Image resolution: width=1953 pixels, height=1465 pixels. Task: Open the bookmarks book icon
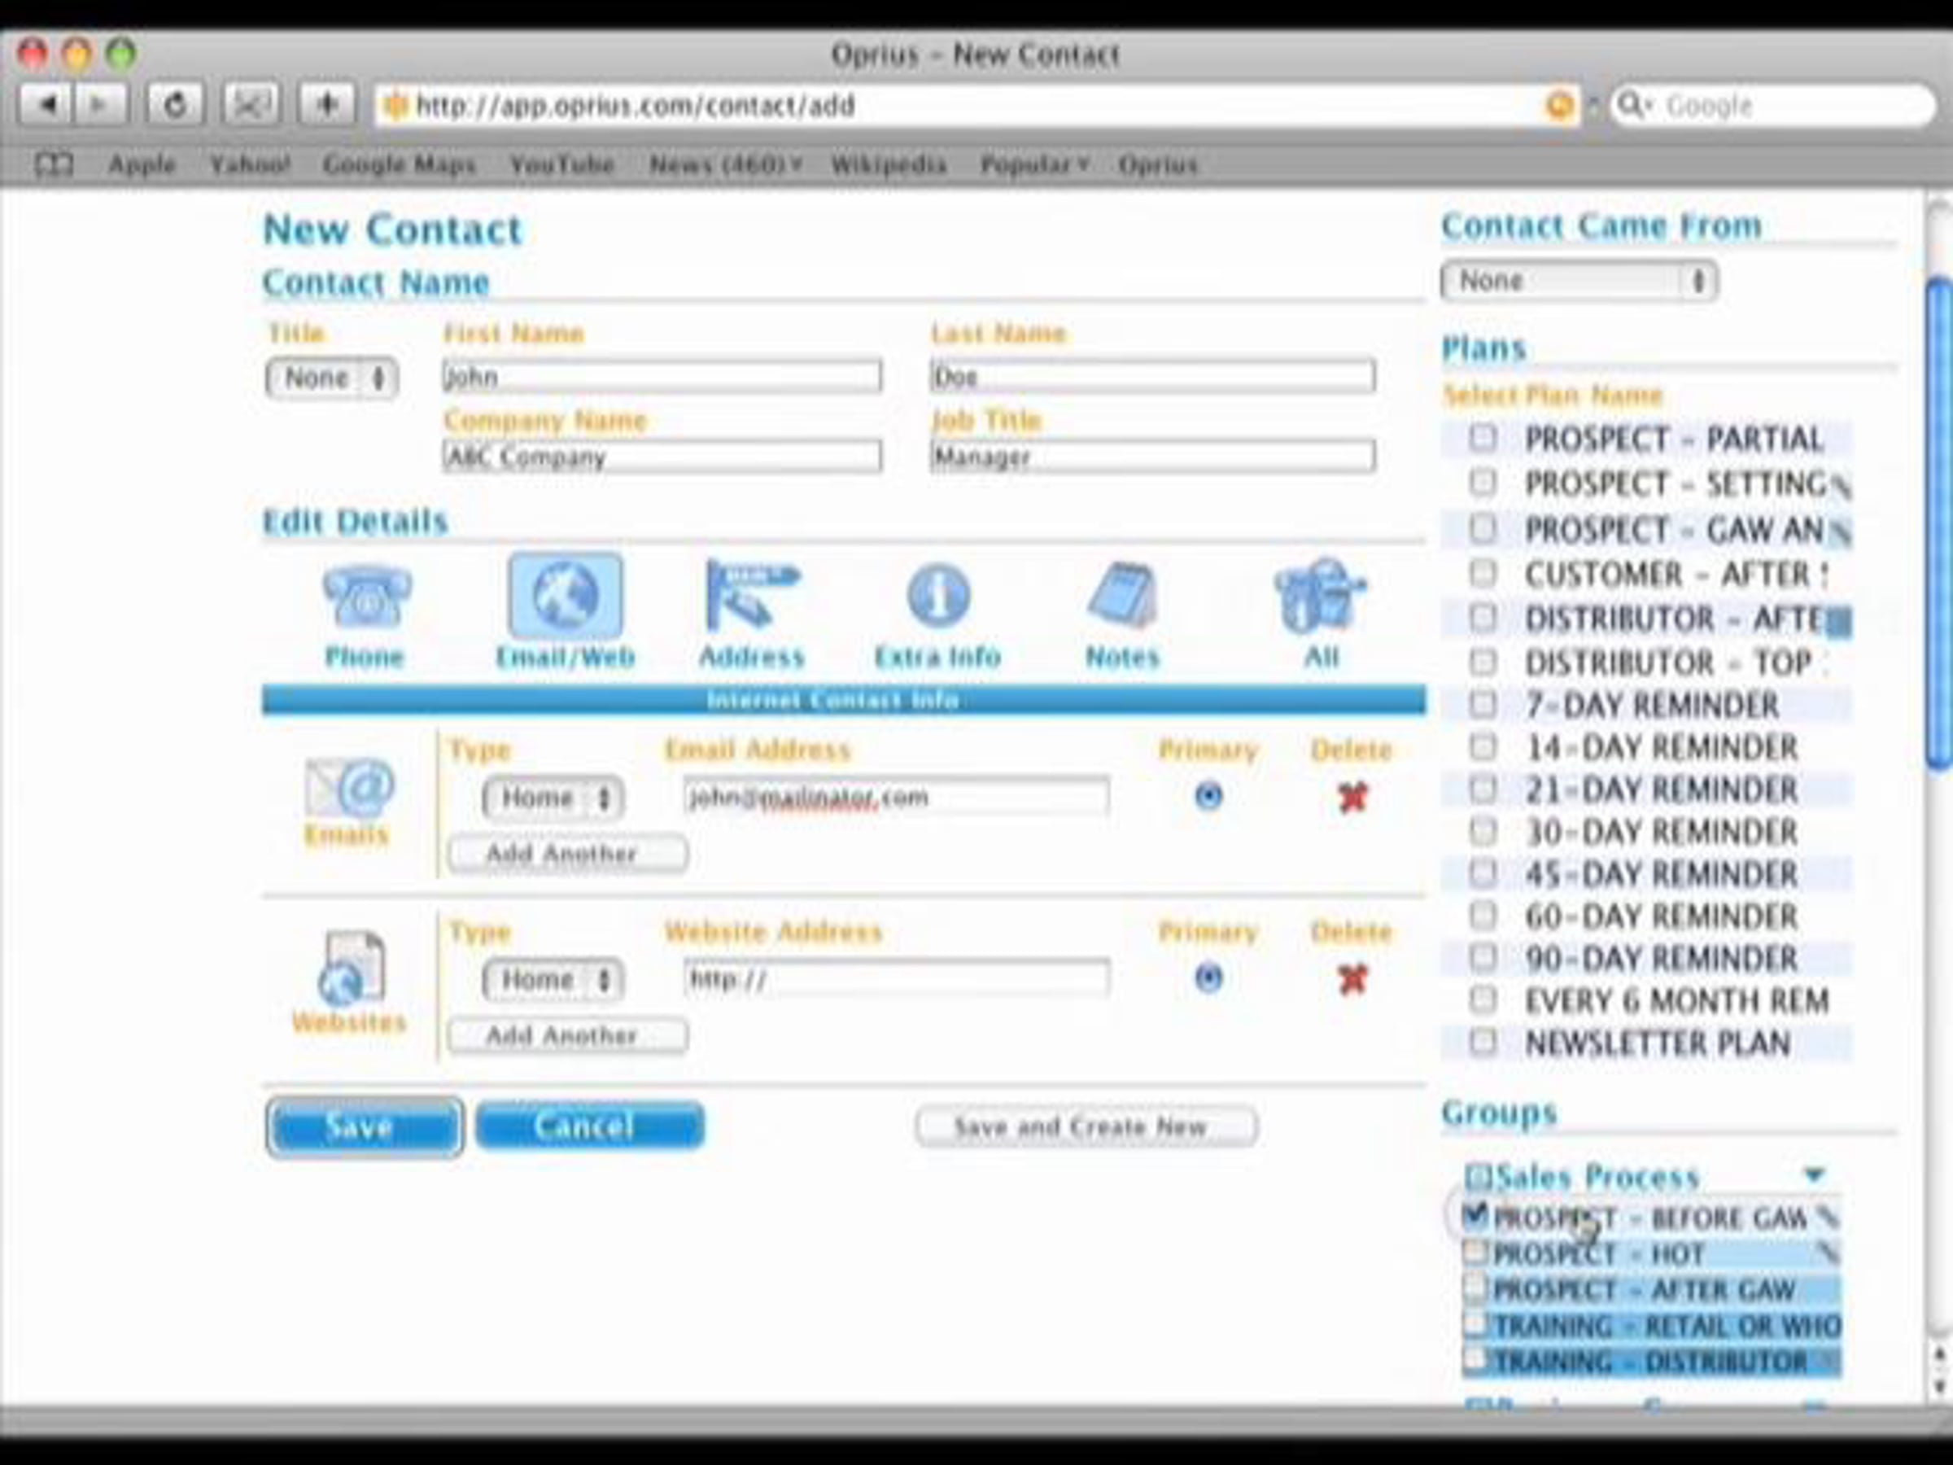click(53, 164)
